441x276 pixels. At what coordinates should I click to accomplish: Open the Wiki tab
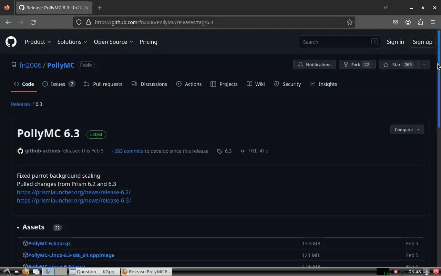pos(256,84)
